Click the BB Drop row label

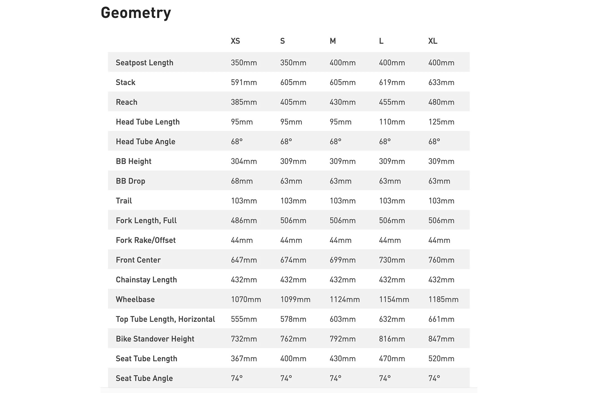(x=130, y=181)
